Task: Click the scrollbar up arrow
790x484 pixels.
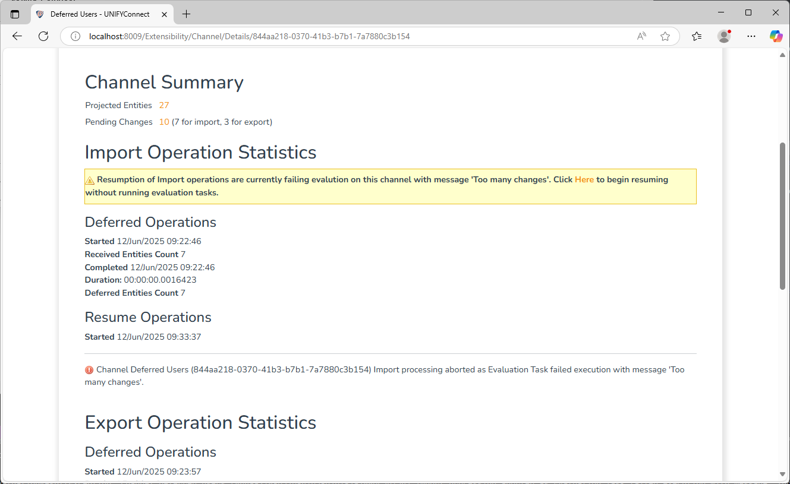Action: point(782,55)
